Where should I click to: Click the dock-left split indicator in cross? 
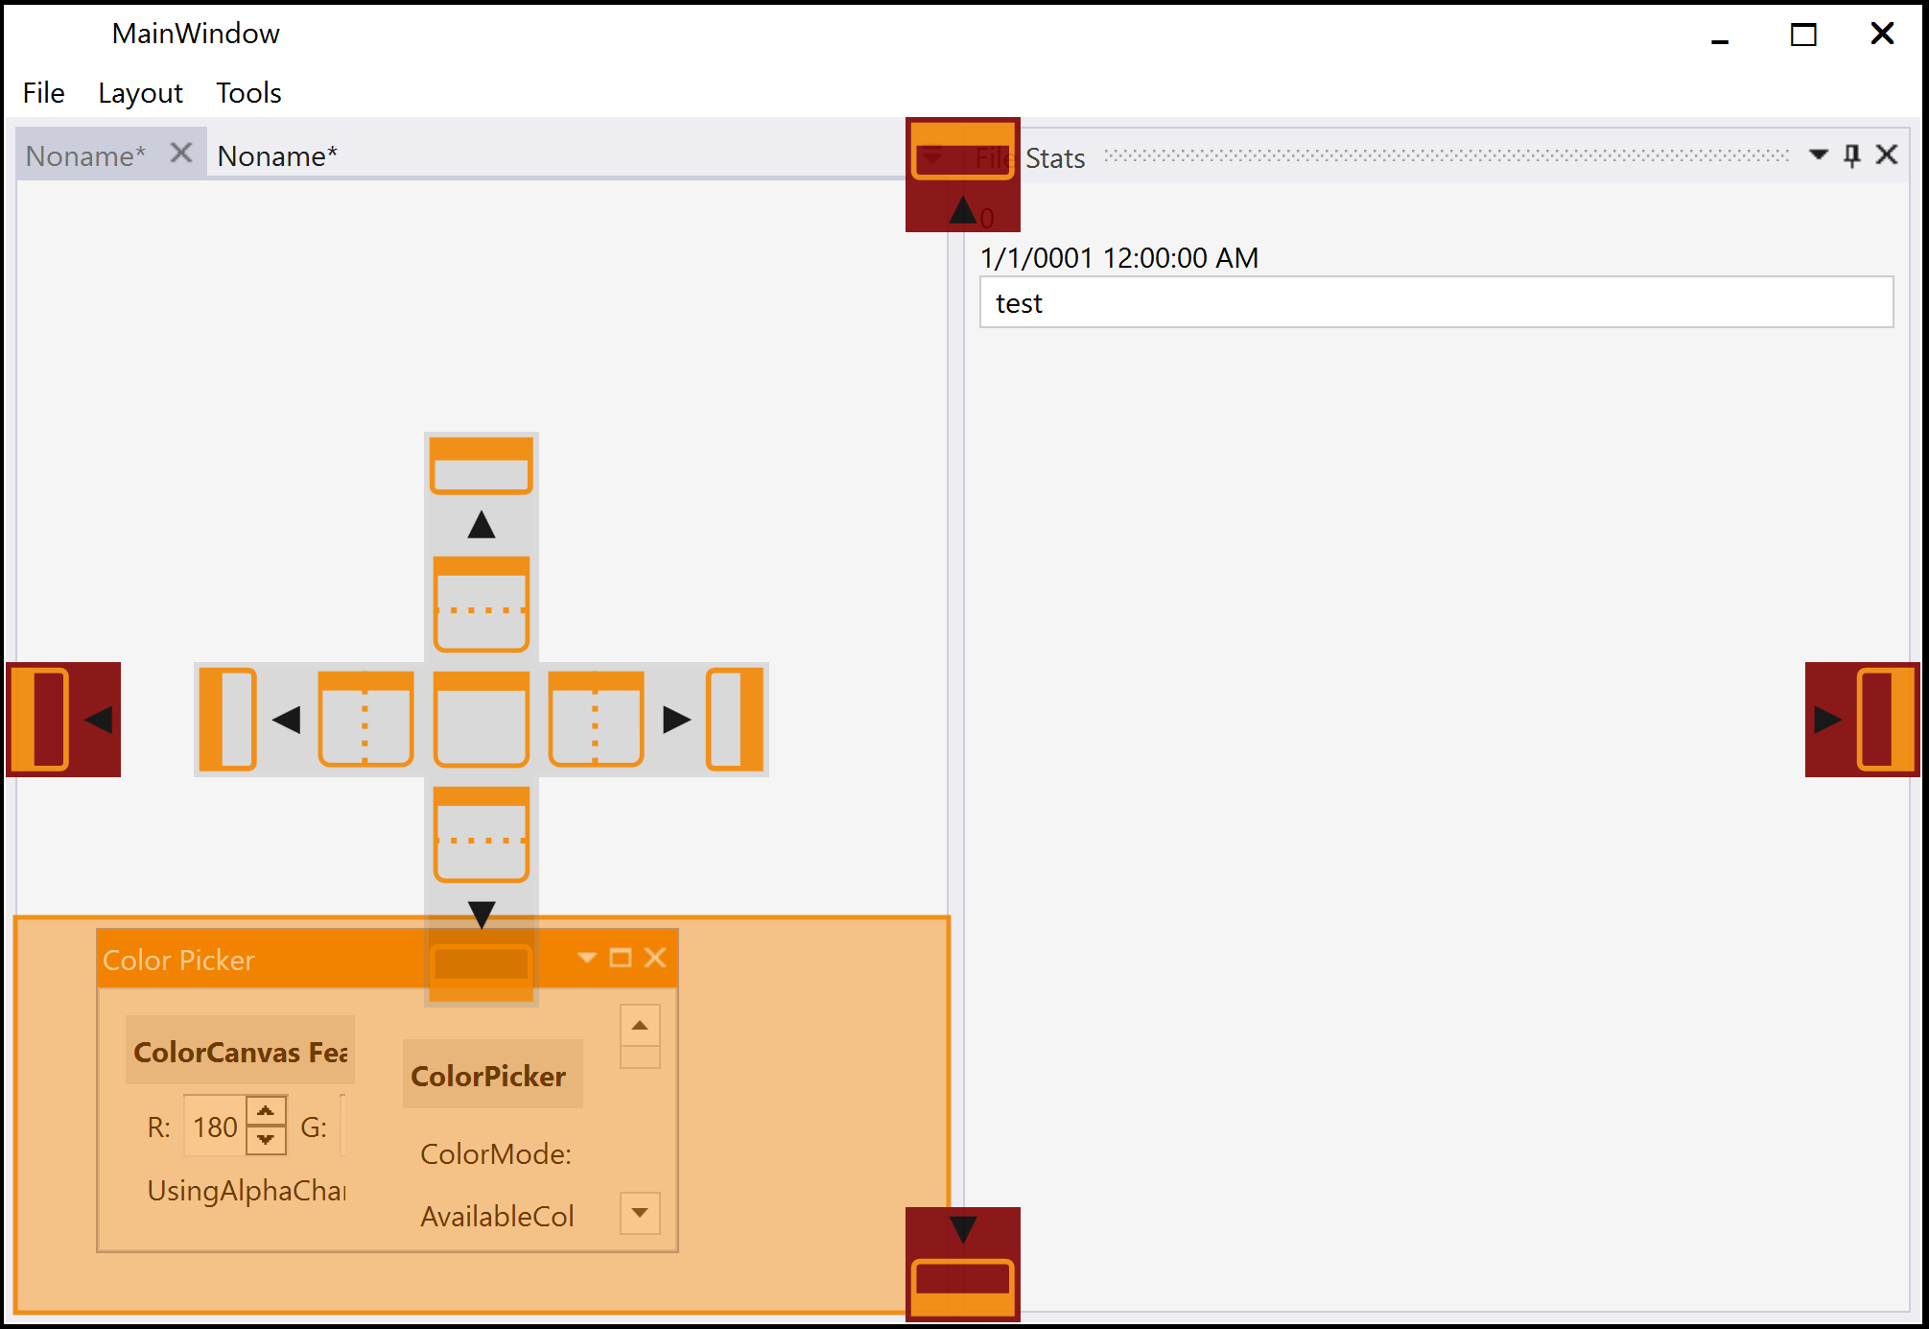365,719
